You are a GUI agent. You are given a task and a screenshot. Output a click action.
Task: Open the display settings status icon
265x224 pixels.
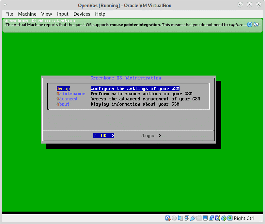click(x=205, y=218)
